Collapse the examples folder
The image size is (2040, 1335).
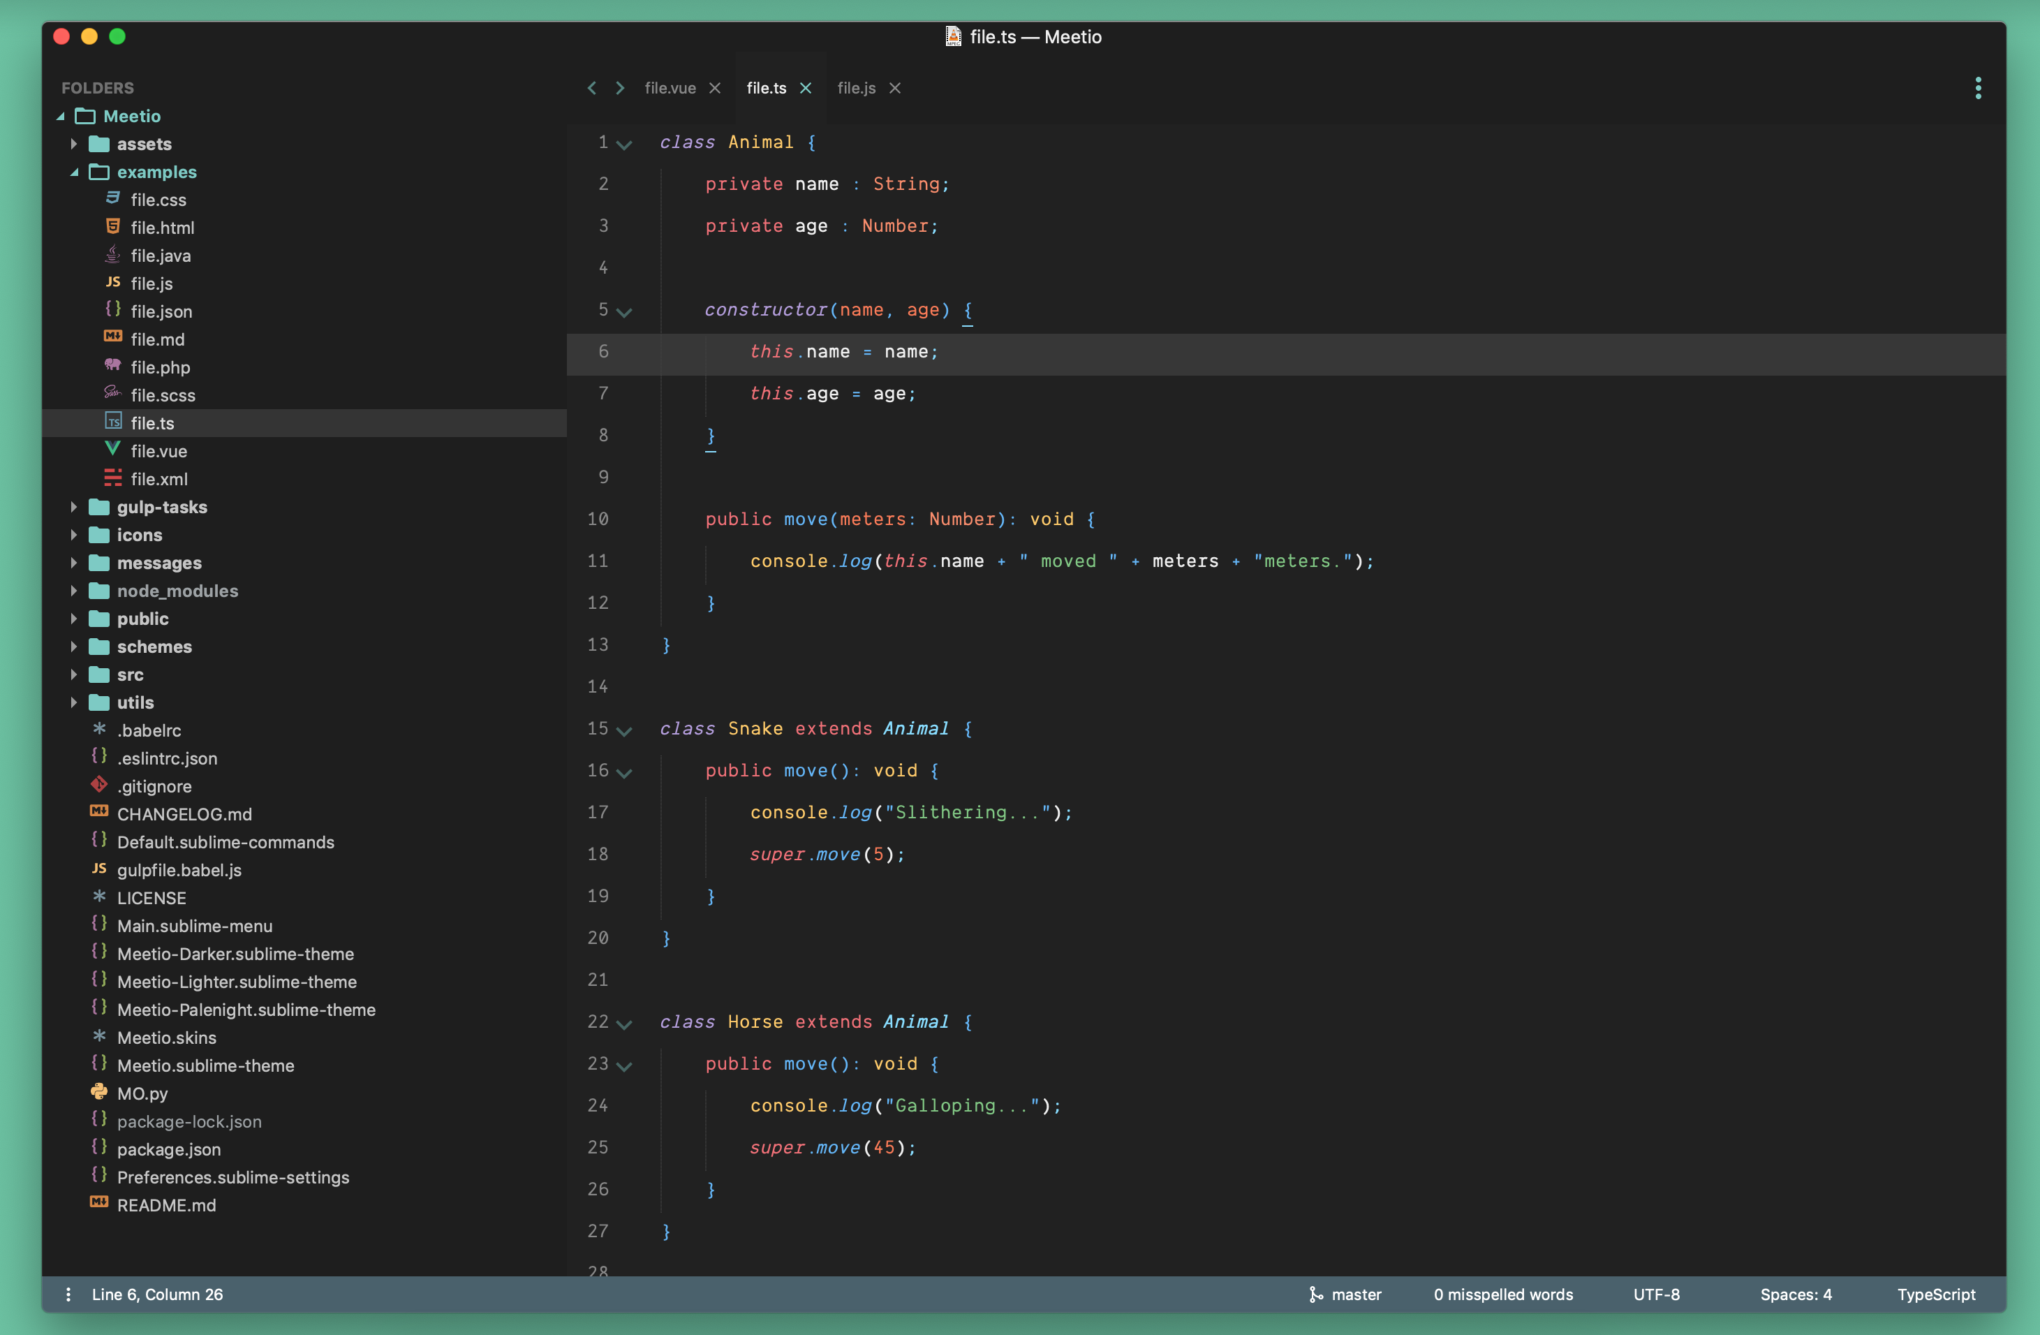(x=75, y=172)
